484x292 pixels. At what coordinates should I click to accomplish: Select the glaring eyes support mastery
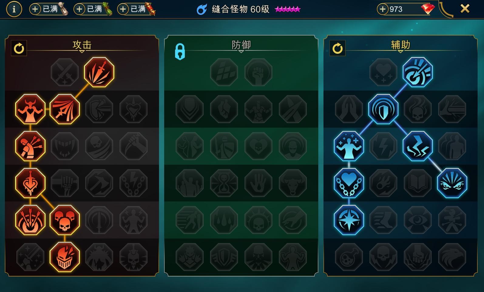(x=452, y=183)
